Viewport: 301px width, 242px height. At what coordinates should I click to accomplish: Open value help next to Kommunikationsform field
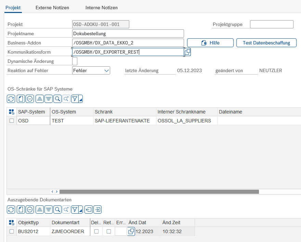[x=187, y=52]
